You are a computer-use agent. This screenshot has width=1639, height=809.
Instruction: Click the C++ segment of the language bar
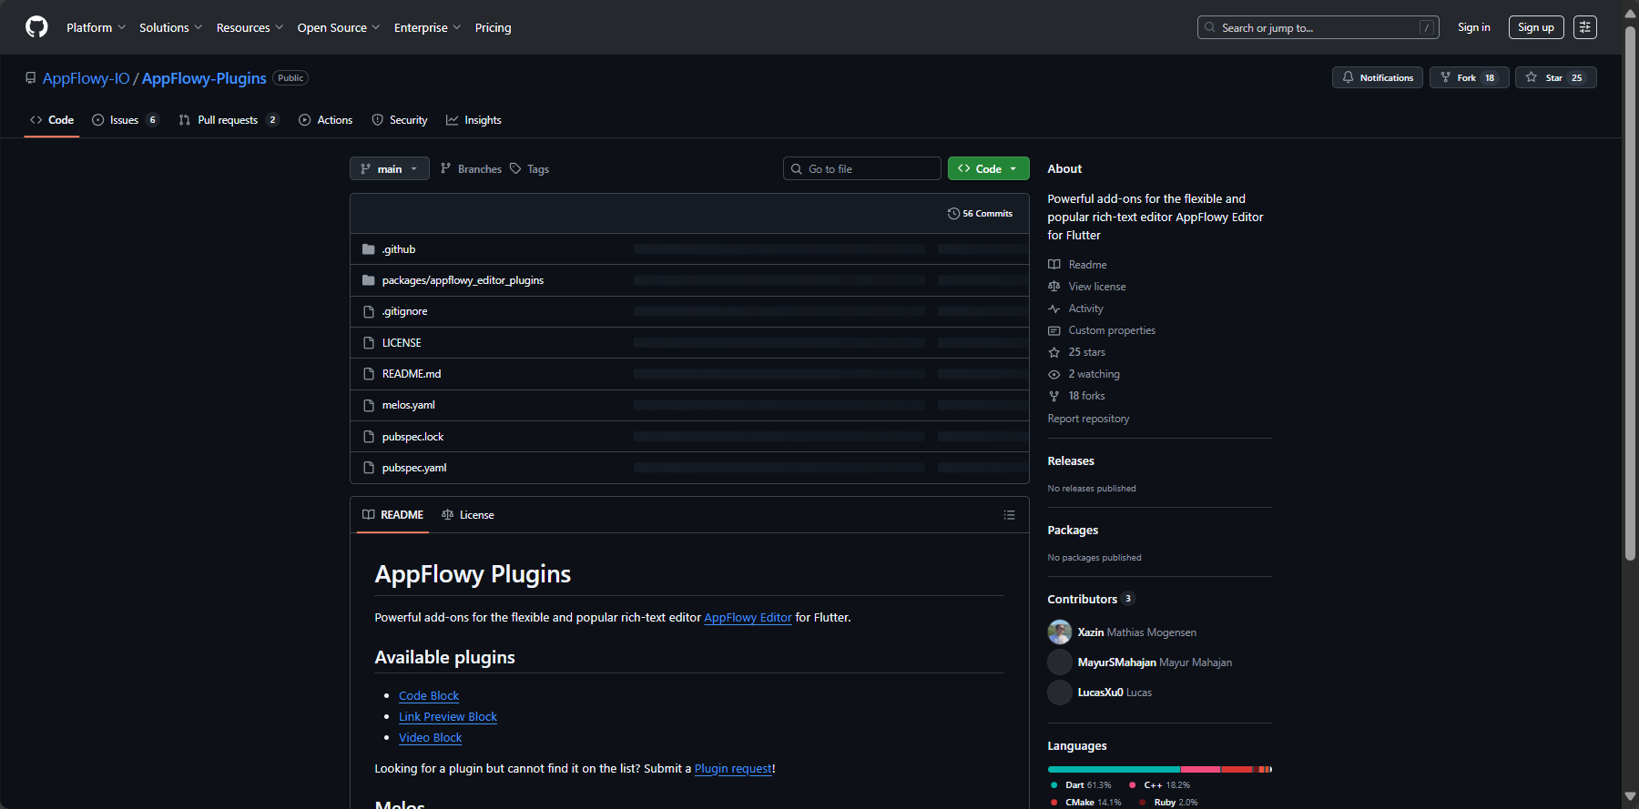[x=1201, y=770]
